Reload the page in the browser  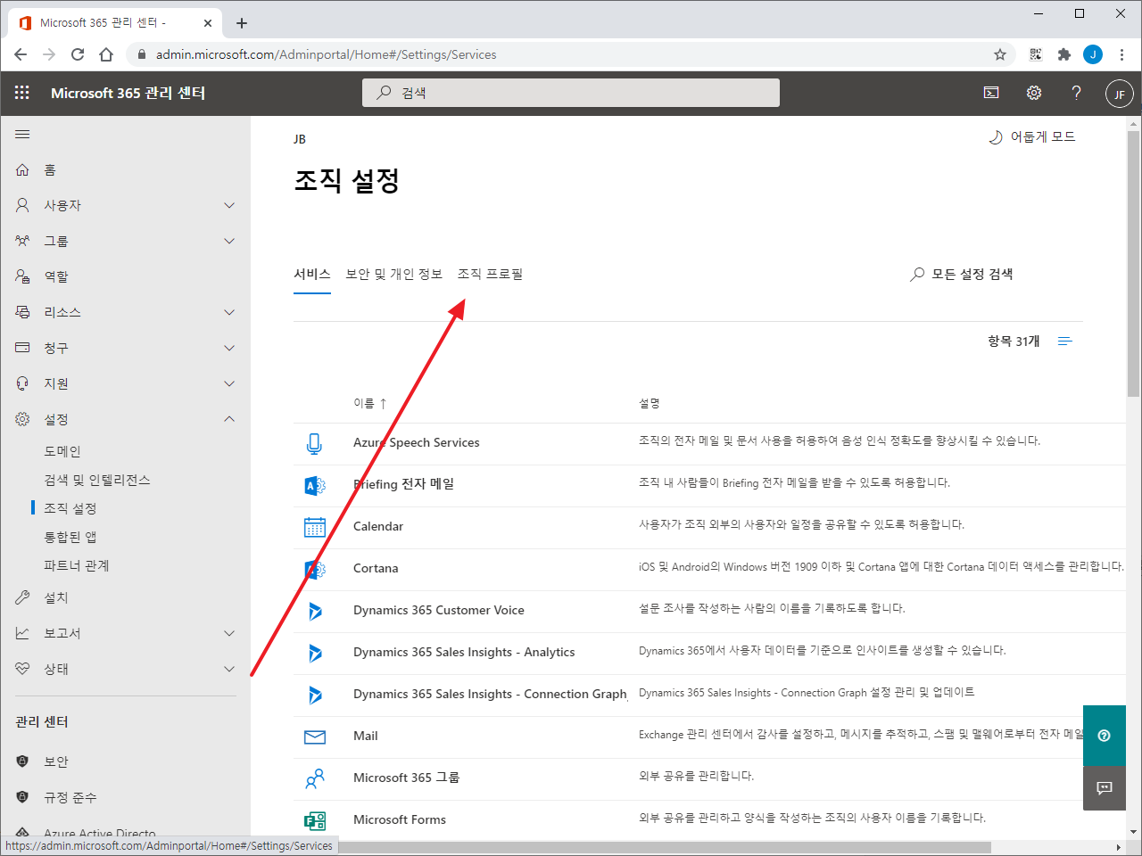click(x=78, y=54)
